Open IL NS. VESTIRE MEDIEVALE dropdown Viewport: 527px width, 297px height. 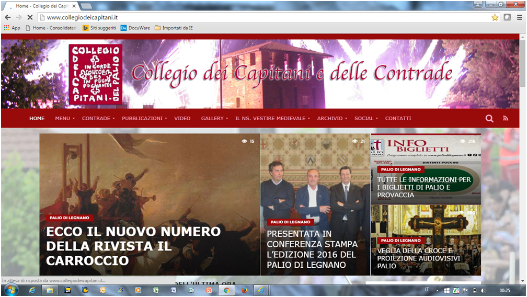tap(272, 118)
